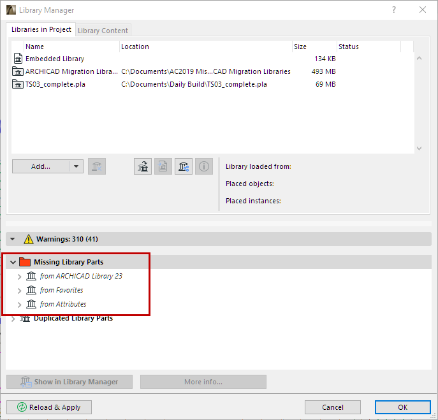Sort by the Location column header

206,47
